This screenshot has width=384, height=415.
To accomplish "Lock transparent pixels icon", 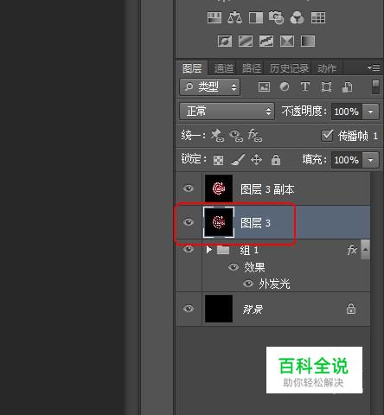I will [x=218, y=160].
